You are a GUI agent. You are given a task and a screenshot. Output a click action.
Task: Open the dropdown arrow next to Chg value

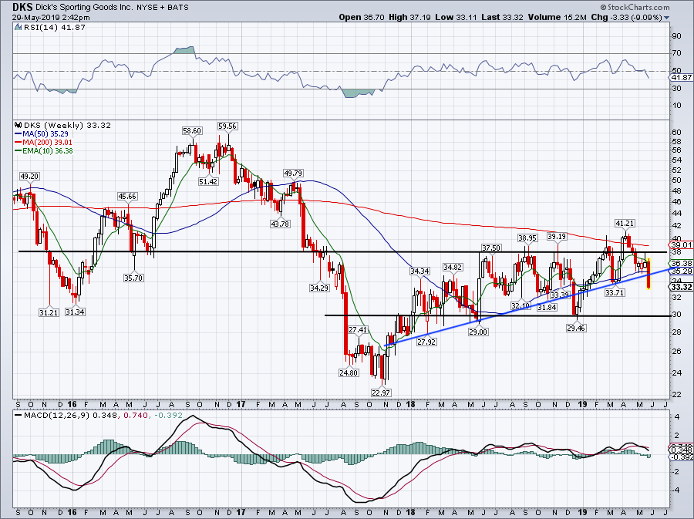666,18
